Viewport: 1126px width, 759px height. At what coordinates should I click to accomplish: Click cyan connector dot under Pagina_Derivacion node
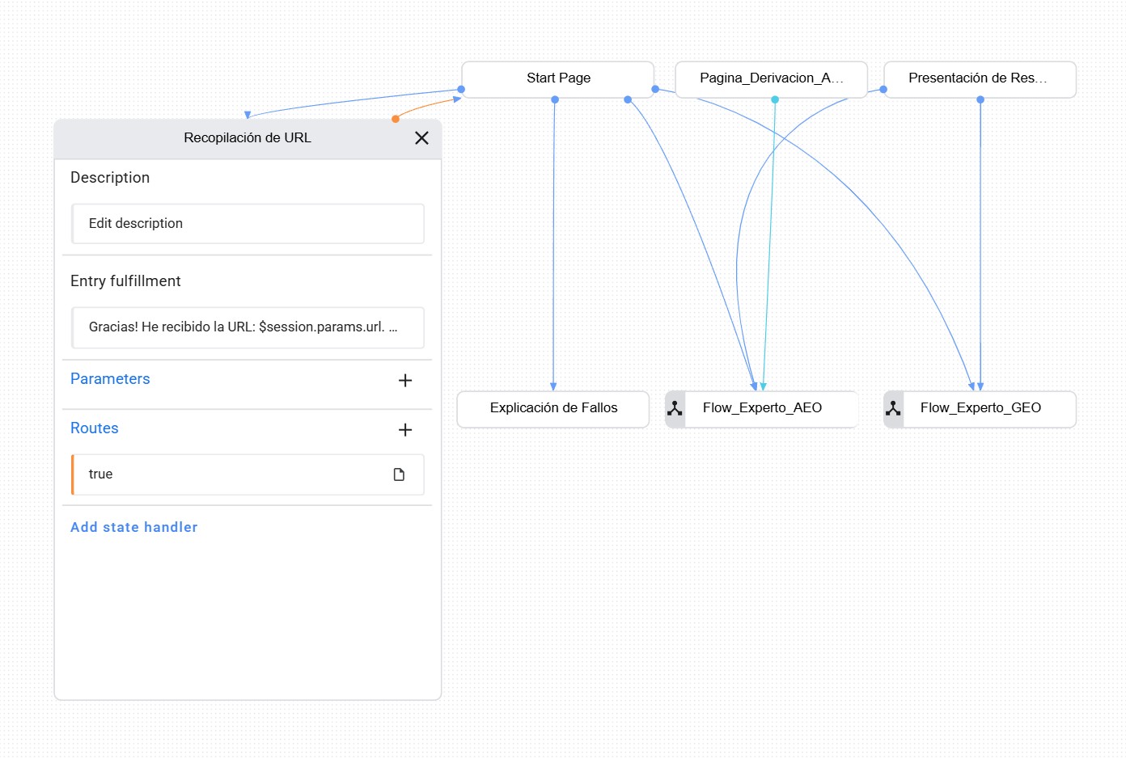[x=775, y=100]
